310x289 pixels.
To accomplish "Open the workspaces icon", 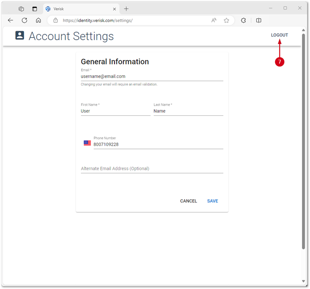I will 21,9.
